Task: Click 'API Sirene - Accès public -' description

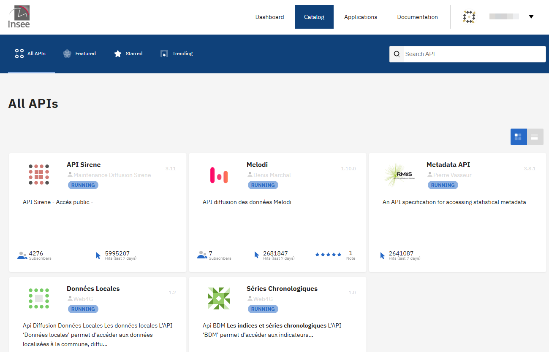Action: pos(58,202)
